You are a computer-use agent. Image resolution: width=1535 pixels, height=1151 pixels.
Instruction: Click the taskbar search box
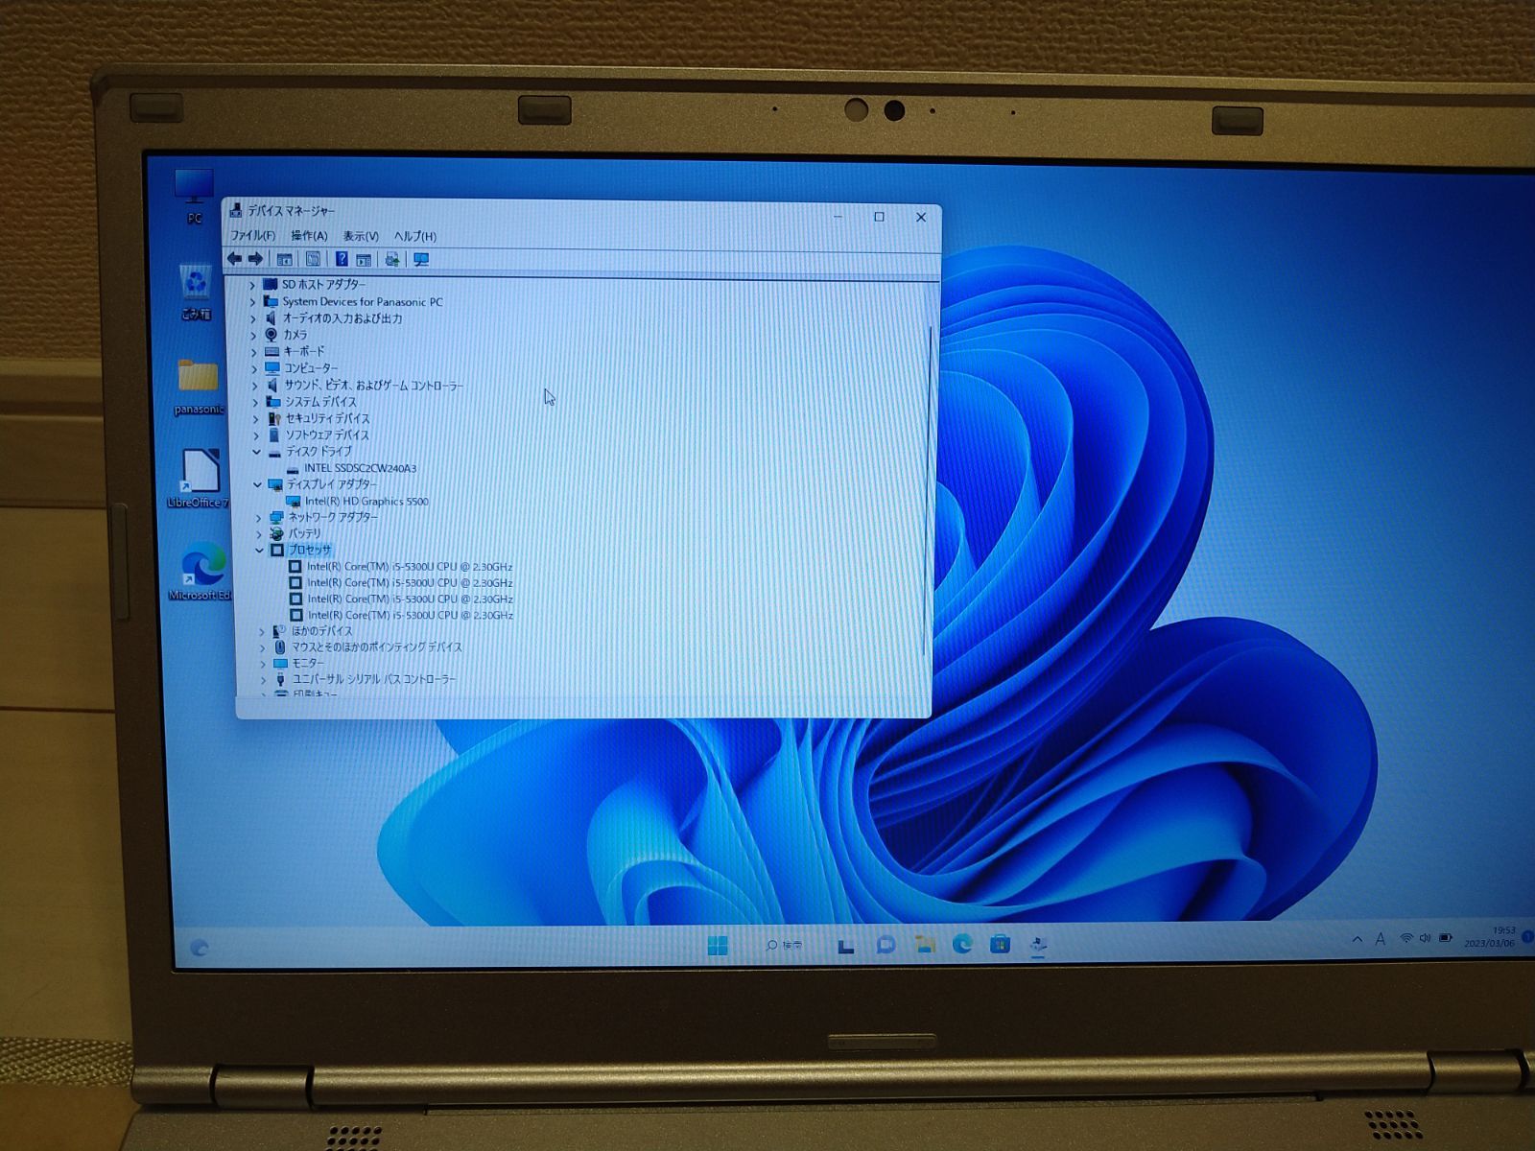tap(785, 946)
